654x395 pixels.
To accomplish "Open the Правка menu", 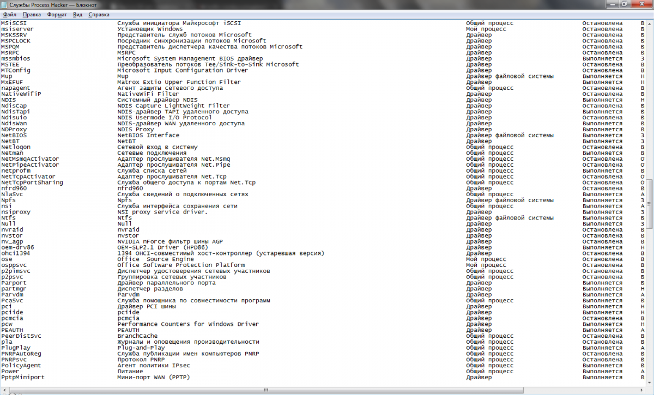I will [x=32, y=15].
